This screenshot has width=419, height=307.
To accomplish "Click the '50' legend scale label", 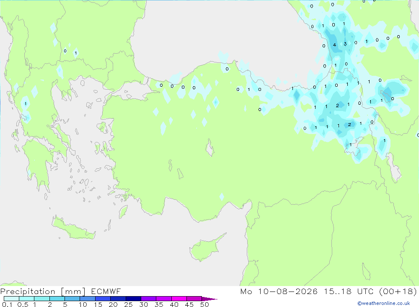I will pos(204,304).
